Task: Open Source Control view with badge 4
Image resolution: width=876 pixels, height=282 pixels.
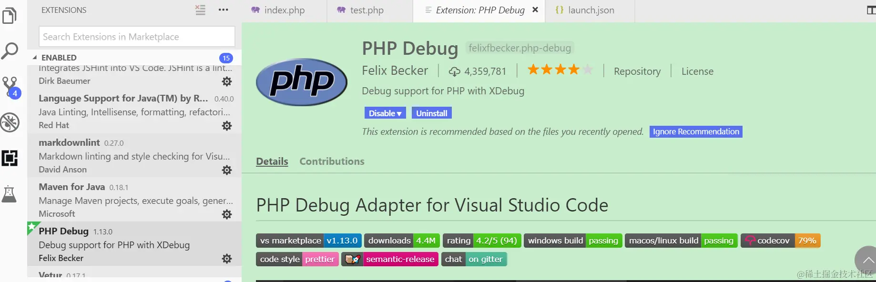Action: click(10, 87)
